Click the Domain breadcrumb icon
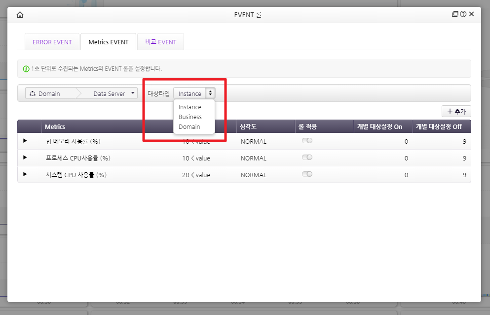This screenshot has width=490, height=315. (x=33, y=94)
